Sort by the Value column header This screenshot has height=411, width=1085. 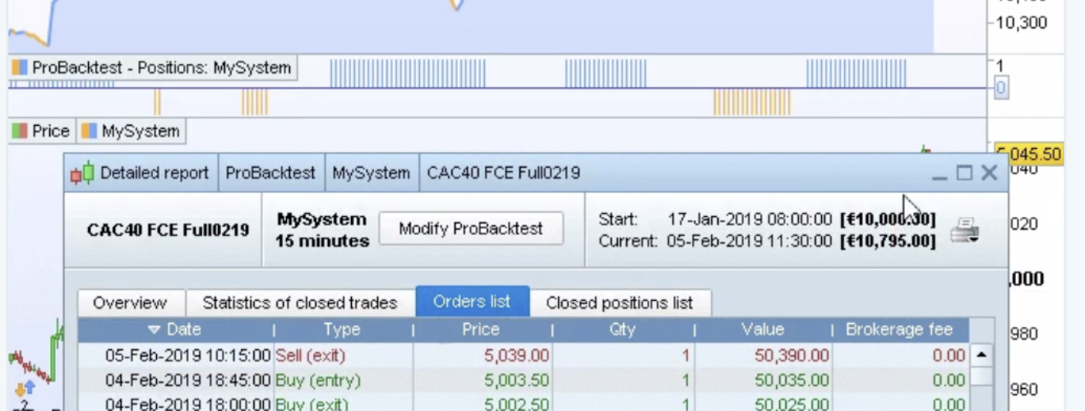pos(762,330)
